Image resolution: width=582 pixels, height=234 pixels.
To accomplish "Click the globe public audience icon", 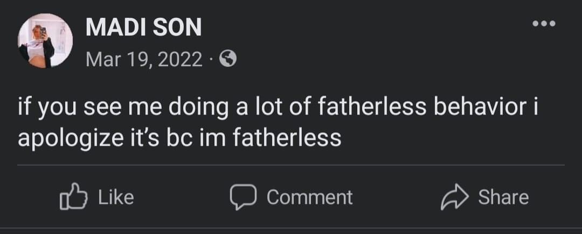I will coord(228,59).
